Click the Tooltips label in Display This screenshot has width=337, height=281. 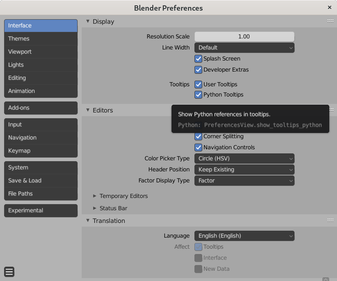(179, 84)
